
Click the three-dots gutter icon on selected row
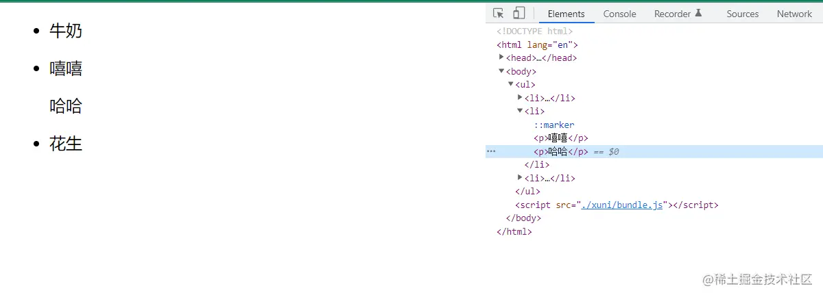coord(490,151)
